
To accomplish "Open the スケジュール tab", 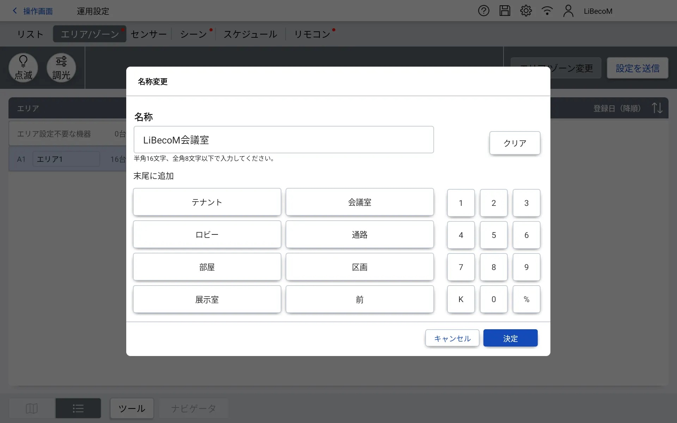I will click(250, 34).
